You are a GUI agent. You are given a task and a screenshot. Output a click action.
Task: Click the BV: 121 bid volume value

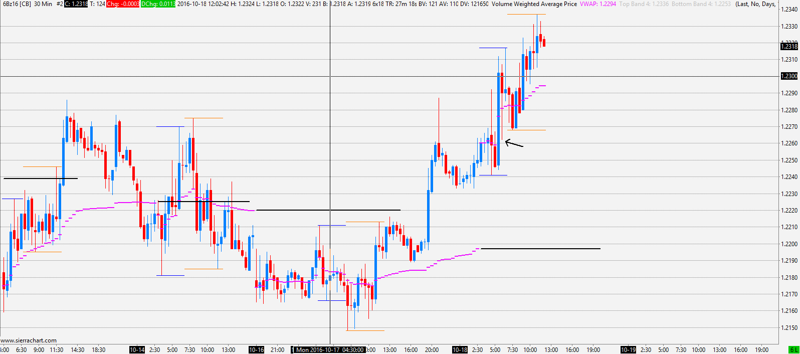[x=428, y=4]
